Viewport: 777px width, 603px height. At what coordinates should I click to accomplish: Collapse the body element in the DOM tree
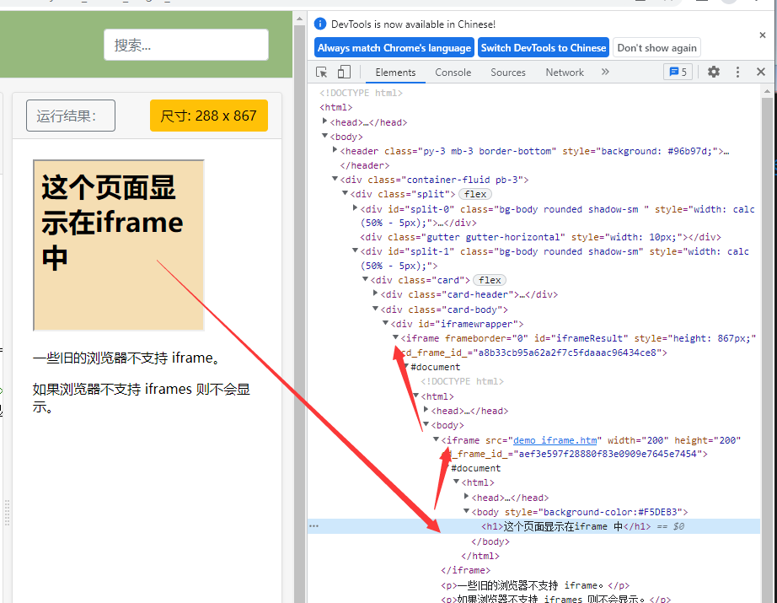[x=324, y=136]
